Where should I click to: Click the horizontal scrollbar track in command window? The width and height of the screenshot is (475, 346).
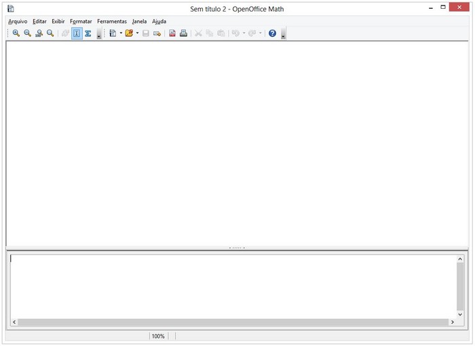point(233,322)
